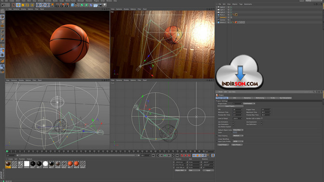
Task: Click the project Color swatch
Action: coord(235,132)
